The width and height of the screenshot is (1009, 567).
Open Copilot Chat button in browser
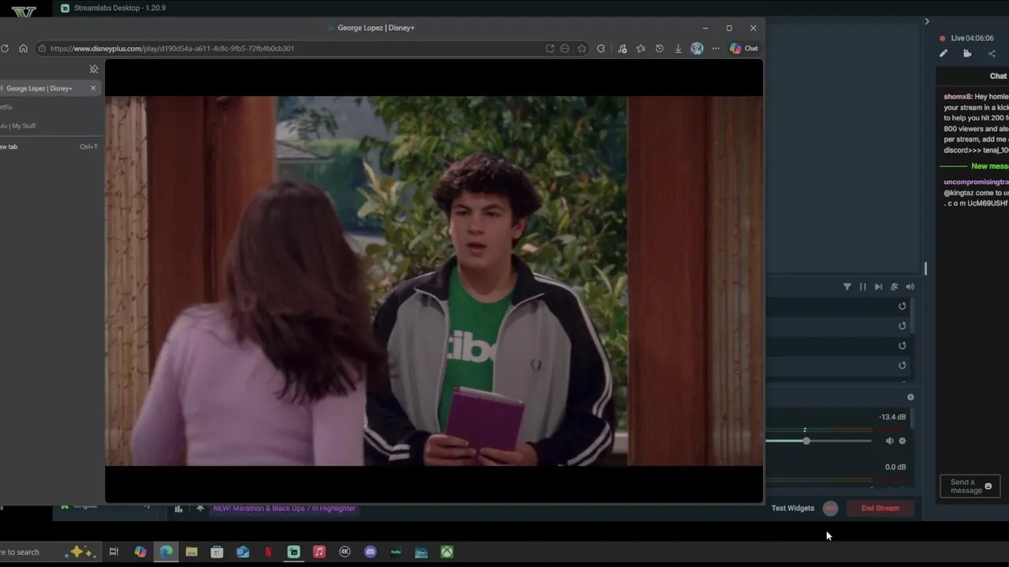pos(743,48)
